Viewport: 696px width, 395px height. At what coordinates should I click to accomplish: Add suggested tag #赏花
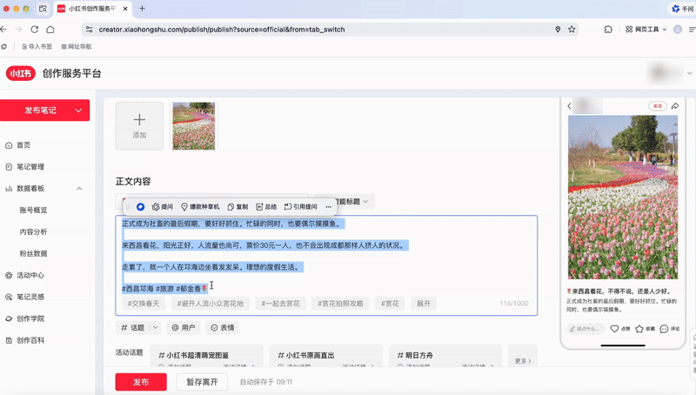390,304
